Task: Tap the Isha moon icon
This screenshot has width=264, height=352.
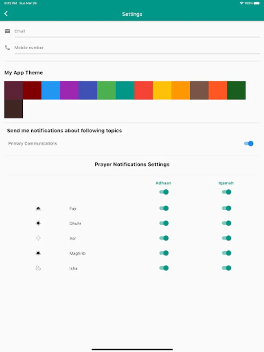Action: click(x=38, y=268)
